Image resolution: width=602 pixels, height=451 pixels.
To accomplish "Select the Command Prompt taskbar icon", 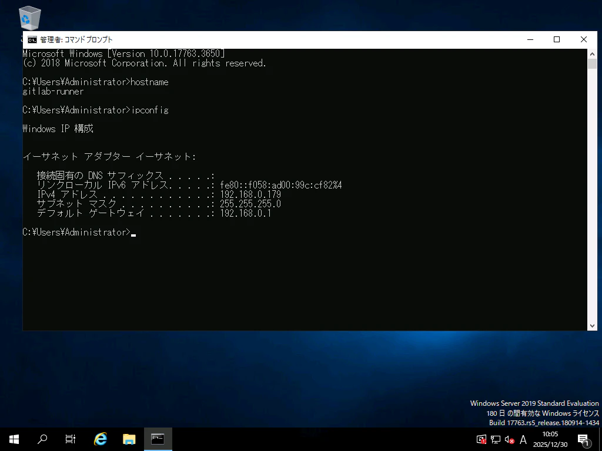I will pyautogui.click(x=157, y=439).
